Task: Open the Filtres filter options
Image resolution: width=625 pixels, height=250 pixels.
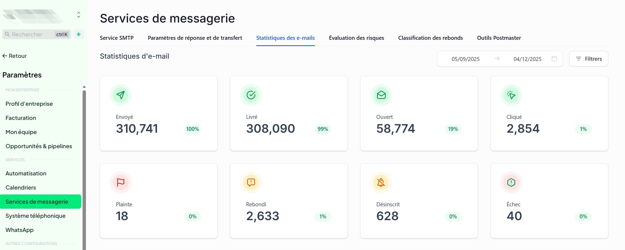Action: (x=588, y=59)
